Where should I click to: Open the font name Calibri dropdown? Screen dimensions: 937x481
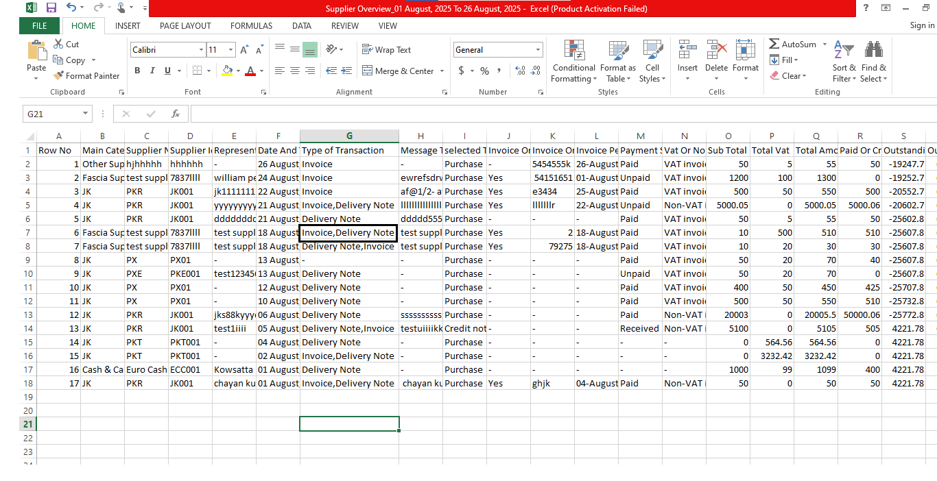pyautogui.click(x=201, y=50)
